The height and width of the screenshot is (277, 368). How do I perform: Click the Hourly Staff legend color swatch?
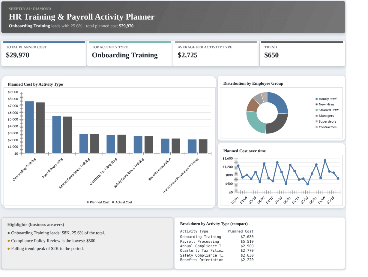pyautogui.click(x=317, y=99)
